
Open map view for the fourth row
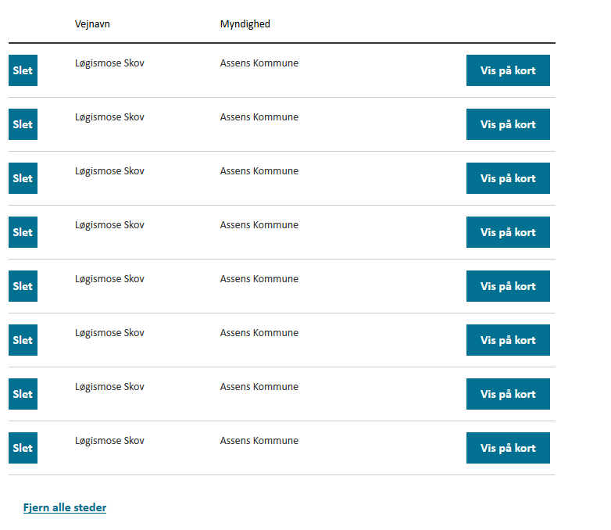point(508,232)
